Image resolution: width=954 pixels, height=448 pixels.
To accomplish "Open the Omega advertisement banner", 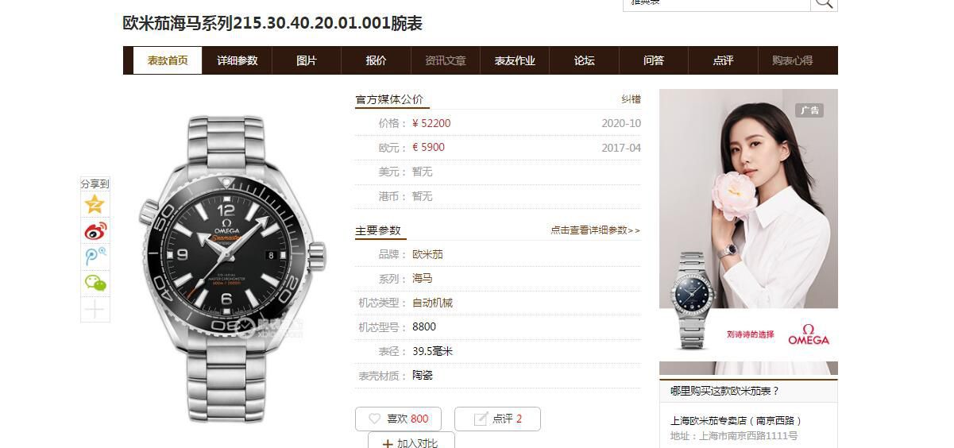I will 748,231.
